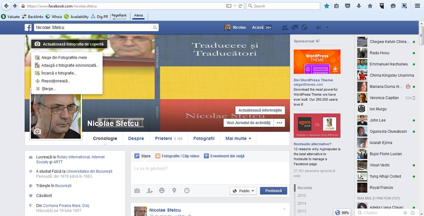Click the Valuate toolbar extension

[10, 17]
